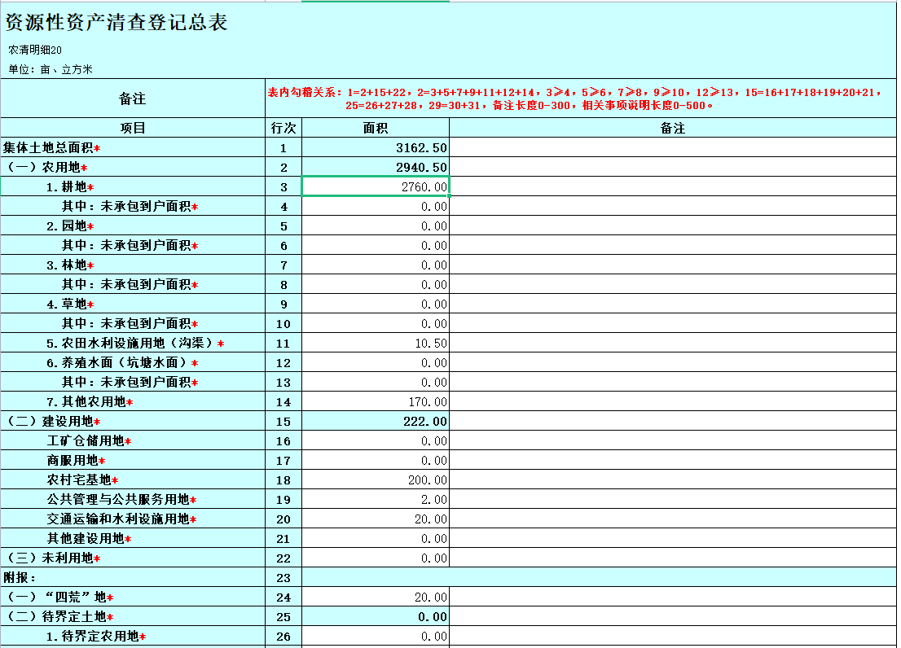Click the 5.农田水利设施用地（沟渠） label
Screen dimensions: 901x648
[135, 343]
